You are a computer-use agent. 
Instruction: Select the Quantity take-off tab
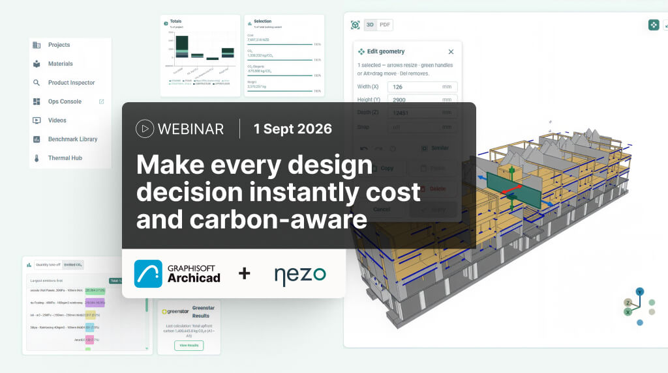point(48,265)
